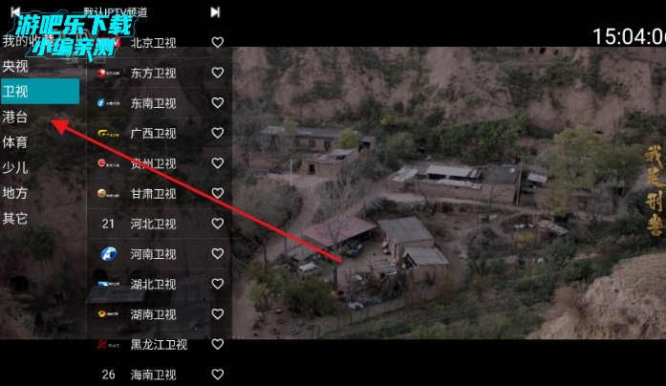Add 东南卫视 to favorites with heart
666x386 pixels.
pyautogui.click(x=218, y=103)
